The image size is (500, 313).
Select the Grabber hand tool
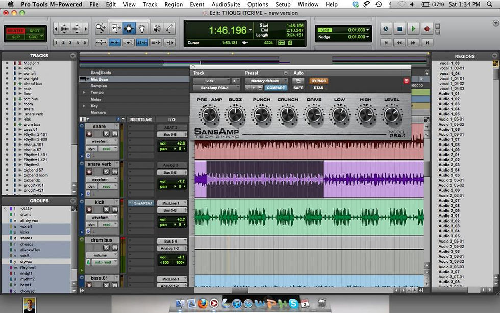tap(142, 29)
